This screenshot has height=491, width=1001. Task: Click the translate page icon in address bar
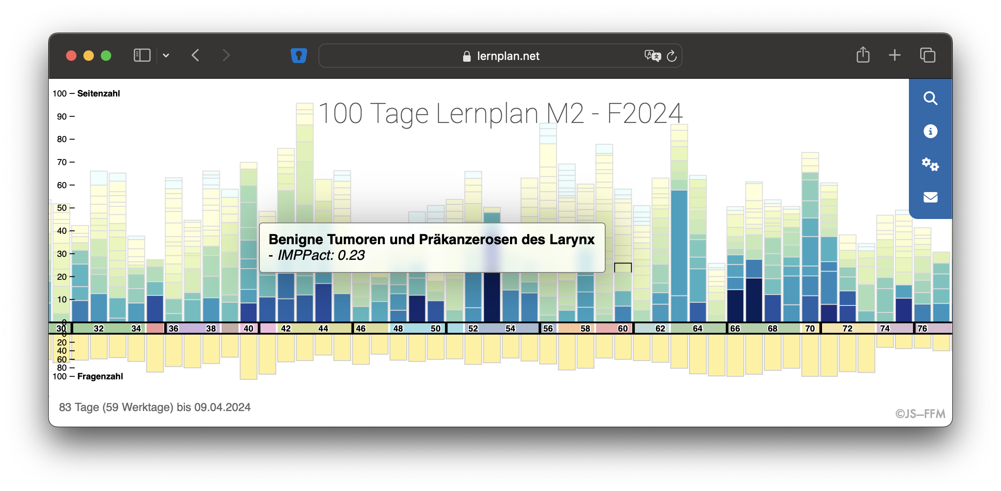[652, 56]
